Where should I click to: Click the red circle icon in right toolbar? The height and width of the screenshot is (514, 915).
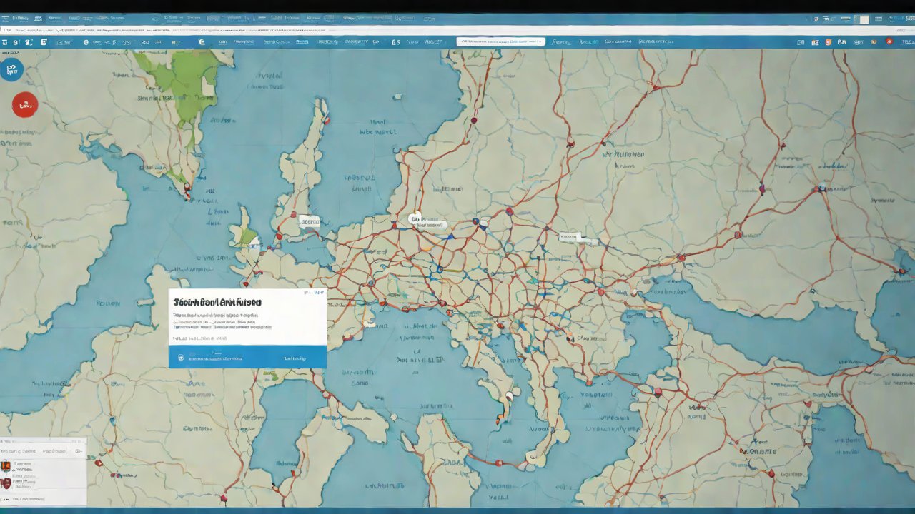889,42
